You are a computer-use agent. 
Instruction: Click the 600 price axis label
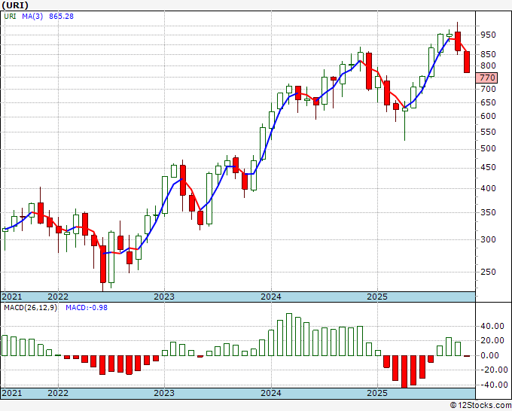(488, 116)
